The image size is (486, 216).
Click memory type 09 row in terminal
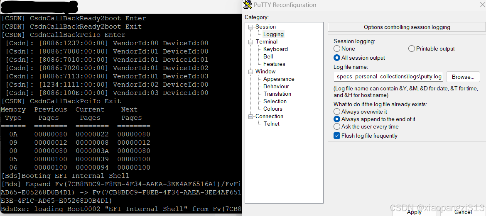click(80, 143)
